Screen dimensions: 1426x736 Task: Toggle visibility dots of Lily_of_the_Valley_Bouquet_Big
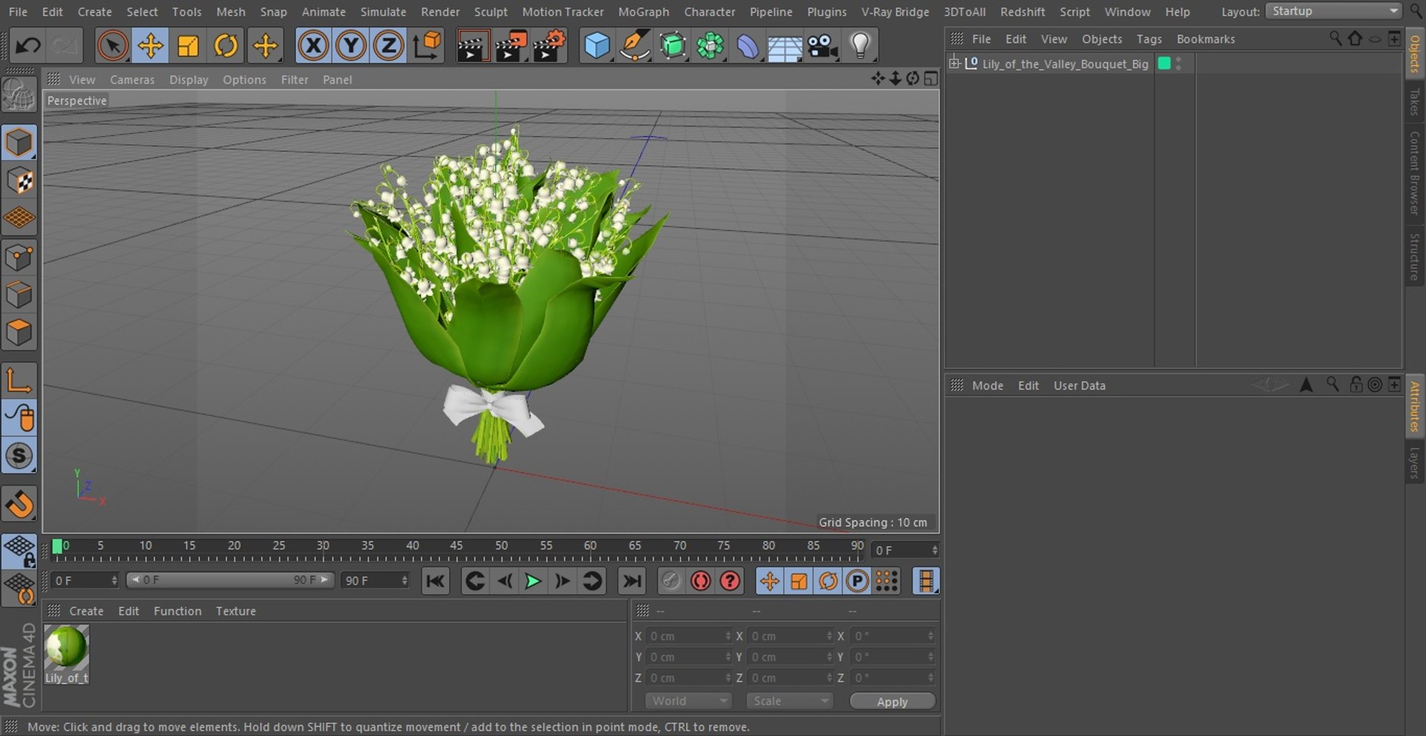[1179, 64]
